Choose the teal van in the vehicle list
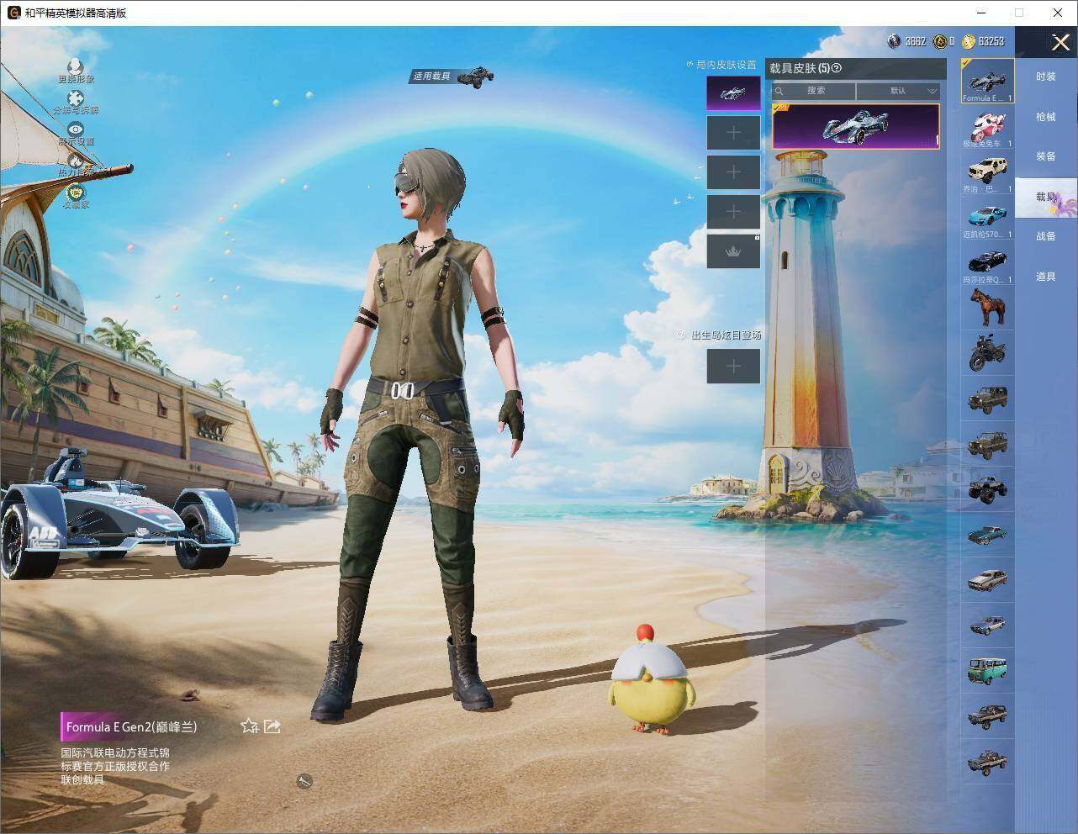Viewport: 1078px width, 834px height. click(987, 670)
